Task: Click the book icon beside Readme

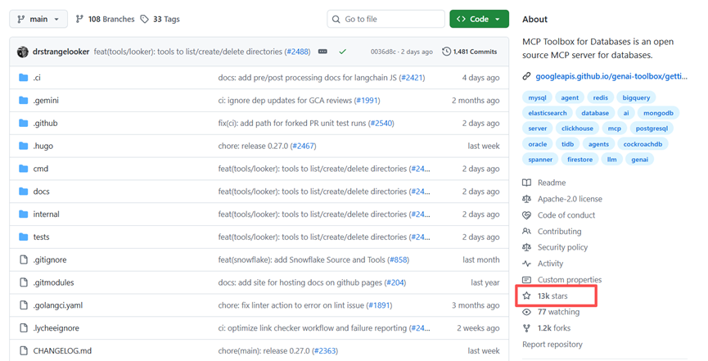Action: (x=526, y=183)
